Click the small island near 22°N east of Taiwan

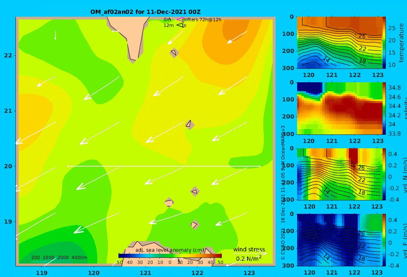174,53
